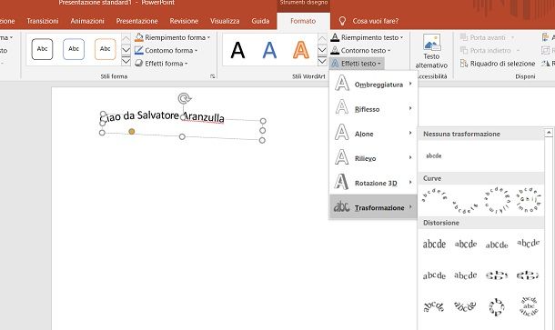Open Contorno testo dropdown
Image resolution: width=555 pixels, height=330 pixels.
(x=360, y=51)
